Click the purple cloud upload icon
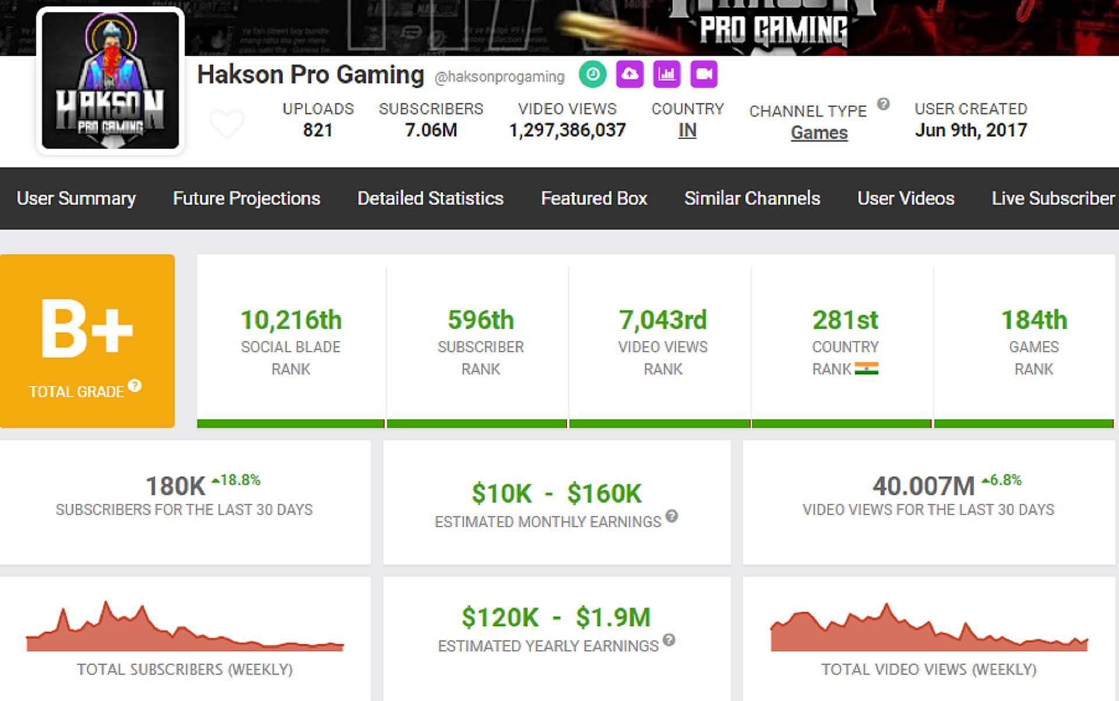 [x=630, y=75]
